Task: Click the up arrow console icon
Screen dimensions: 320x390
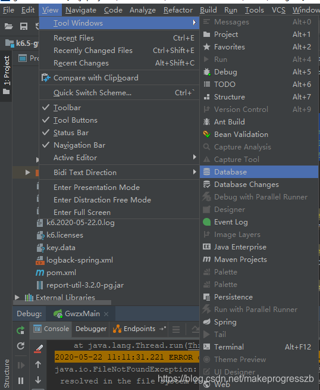Action: [38, 364]
